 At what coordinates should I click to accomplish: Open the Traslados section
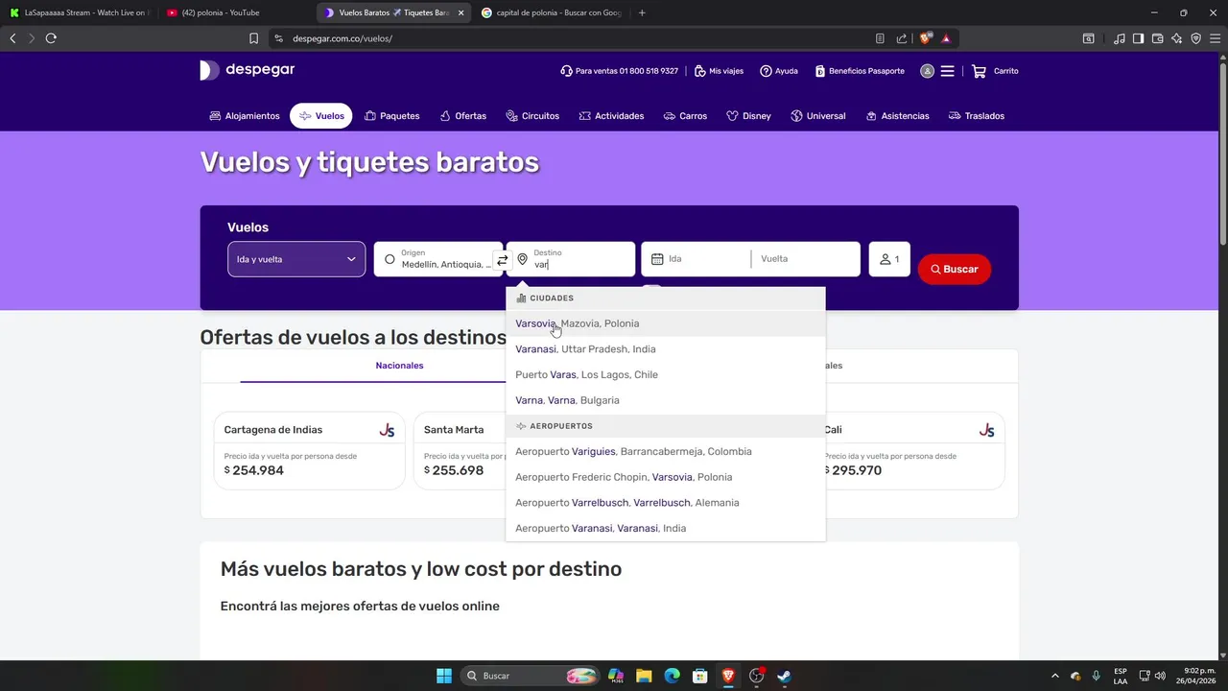[977, 116]
